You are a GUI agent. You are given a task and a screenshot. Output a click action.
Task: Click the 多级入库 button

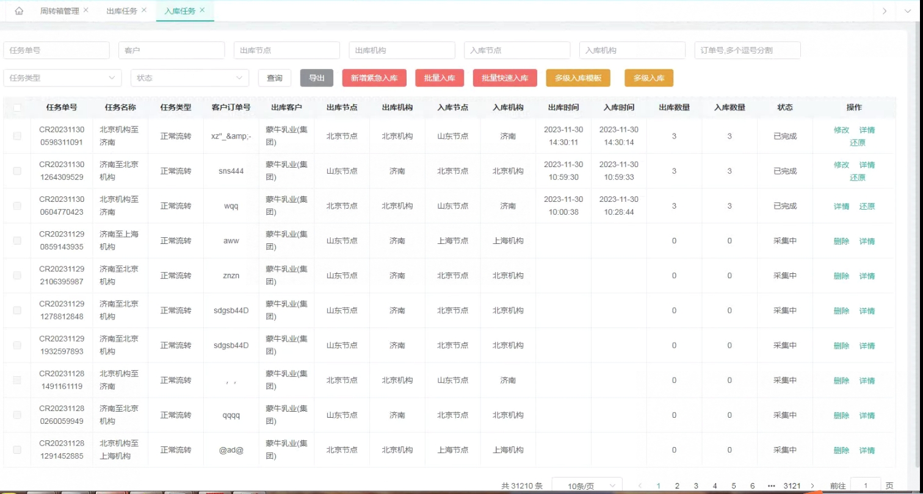(649, 78)
